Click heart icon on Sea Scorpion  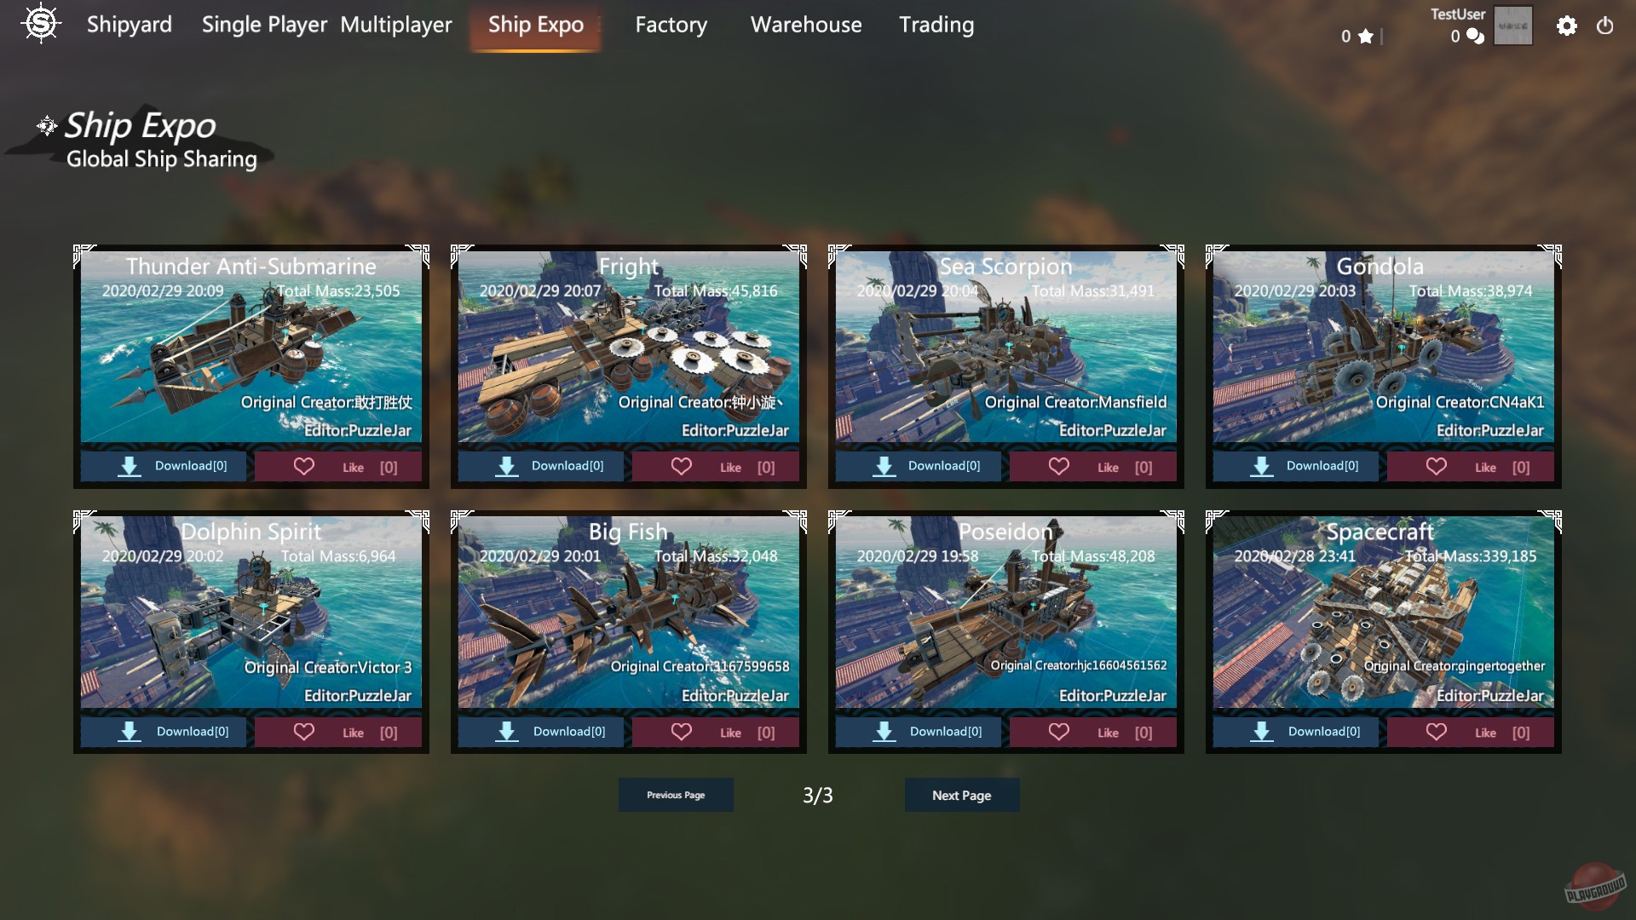1058,467
